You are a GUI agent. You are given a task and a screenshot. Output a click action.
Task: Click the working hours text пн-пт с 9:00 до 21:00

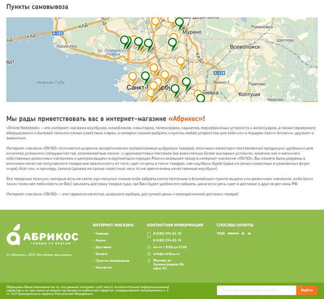(x=170, y=247)
